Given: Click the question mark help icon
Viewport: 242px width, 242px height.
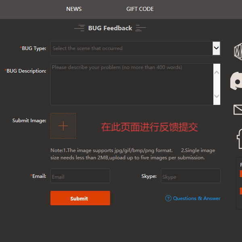Looking at the screenshot, I should tap(168, 198).
